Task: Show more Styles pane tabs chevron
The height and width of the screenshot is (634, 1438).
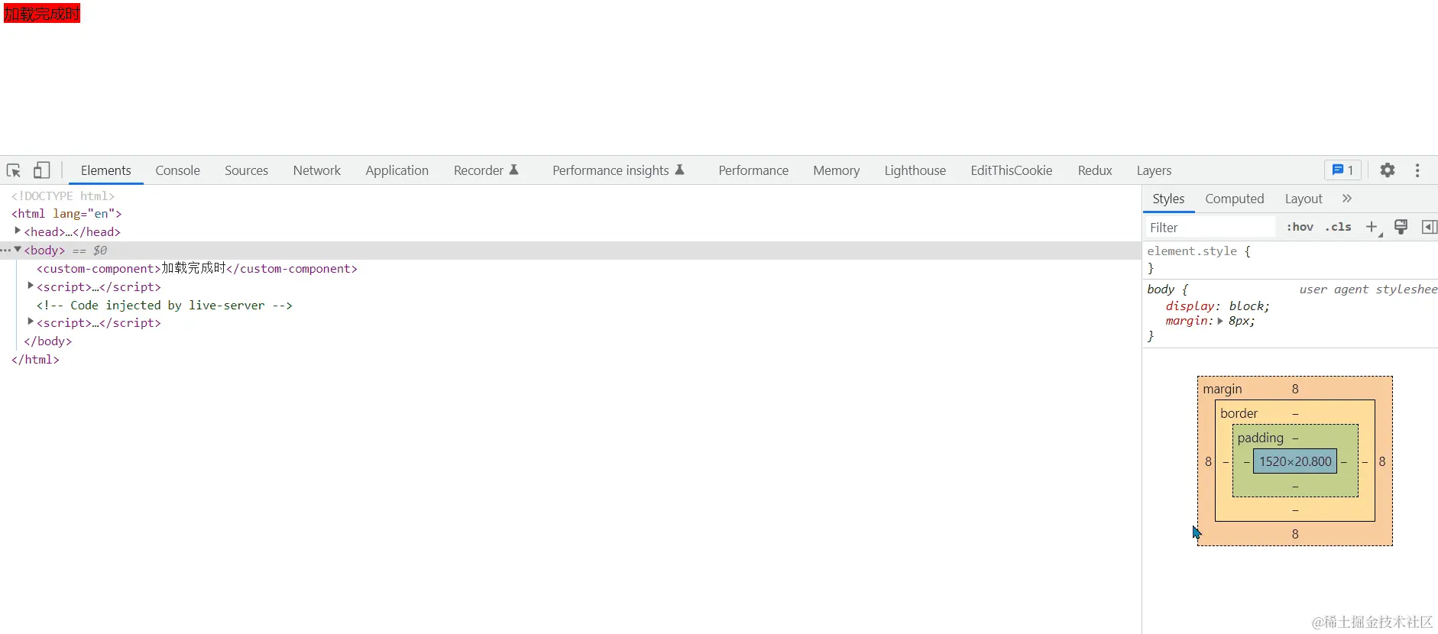Action: coord(1347,199)
